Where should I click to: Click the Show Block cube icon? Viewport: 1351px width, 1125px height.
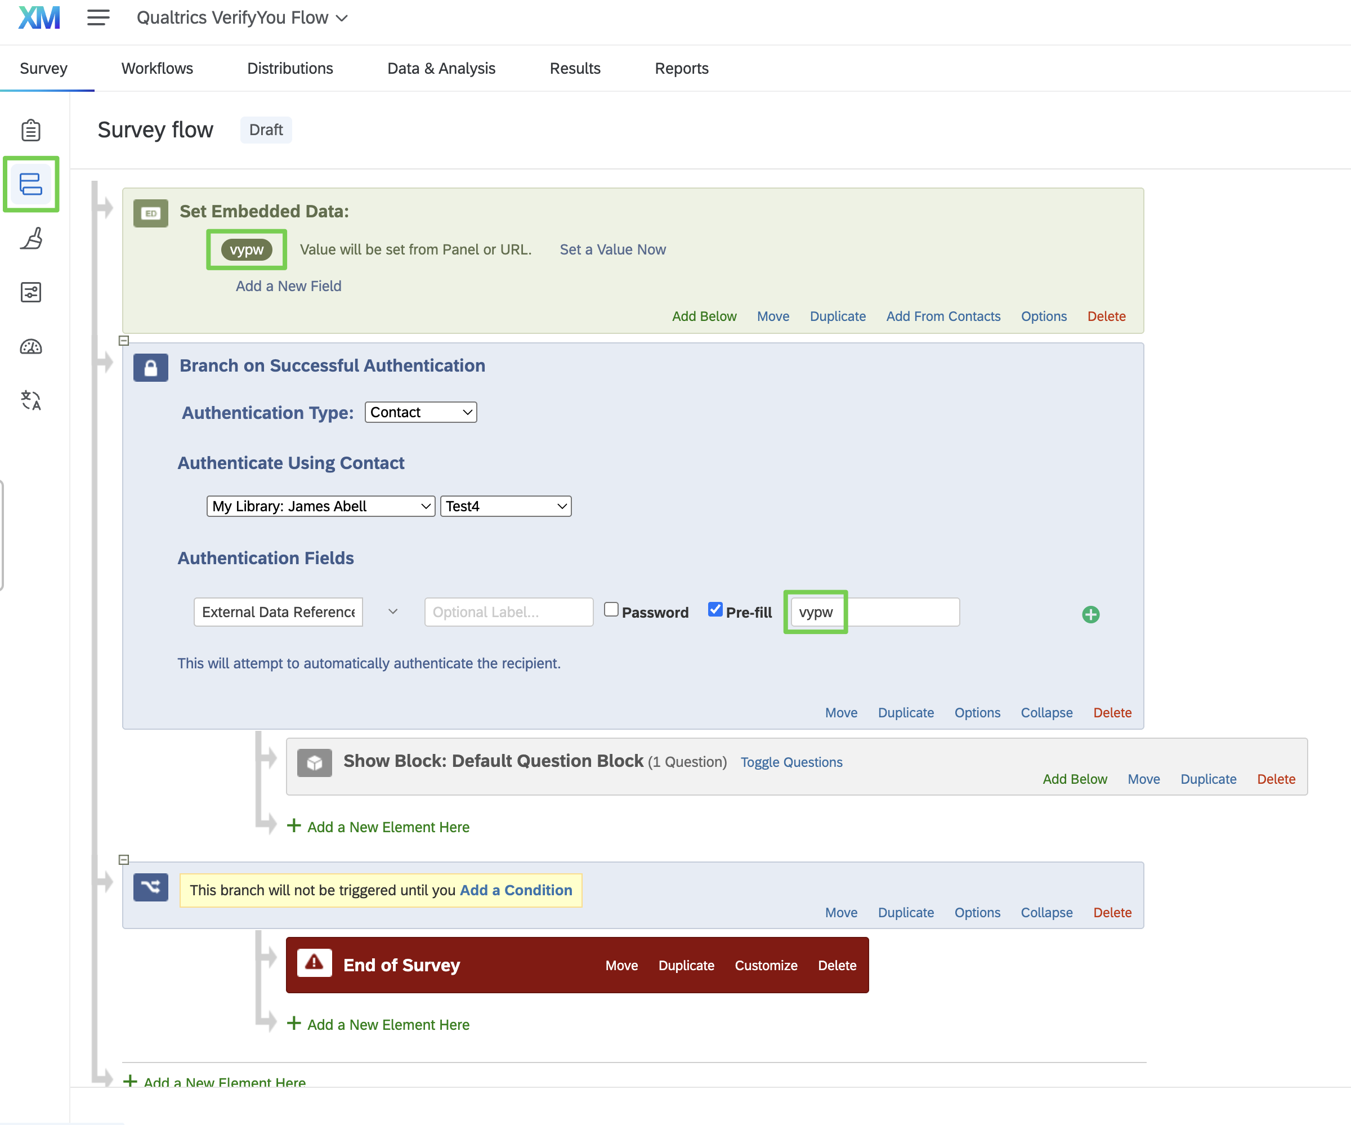pyautogui.click(x=315, y=762)
